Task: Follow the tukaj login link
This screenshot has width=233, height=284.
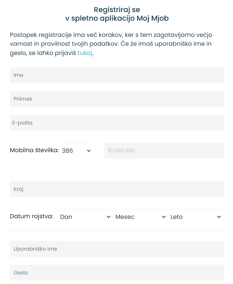Action: click(x=84, y=53)
